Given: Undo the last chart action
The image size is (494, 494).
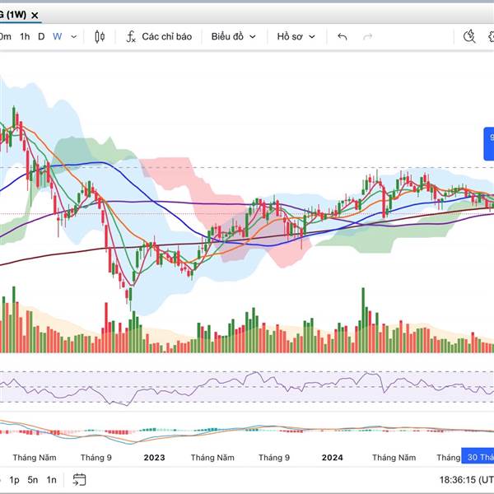Looking at the screenshot, I should tap(343, 37).
